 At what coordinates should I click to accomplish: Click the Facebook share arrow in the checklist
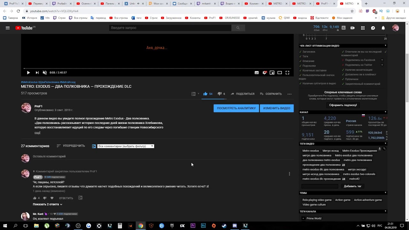tap(382, 60)
